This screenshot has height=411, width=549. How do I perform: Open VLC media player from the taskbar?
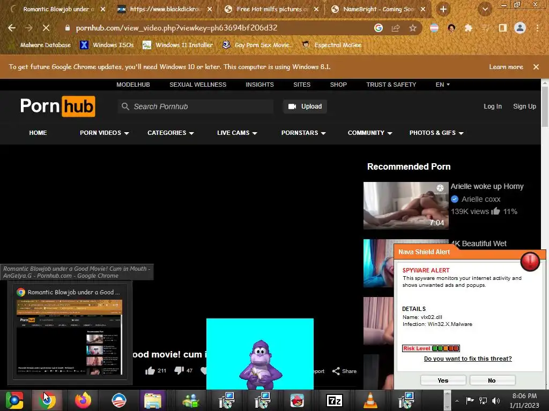click(x=370, y=400)
